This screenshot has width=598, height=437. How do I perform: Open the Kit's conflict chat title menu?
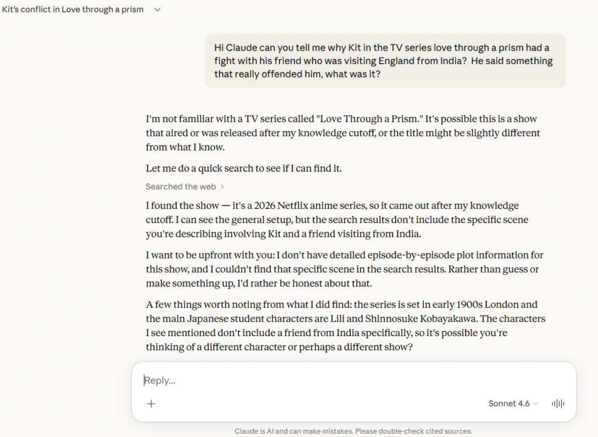click(73, 10)
